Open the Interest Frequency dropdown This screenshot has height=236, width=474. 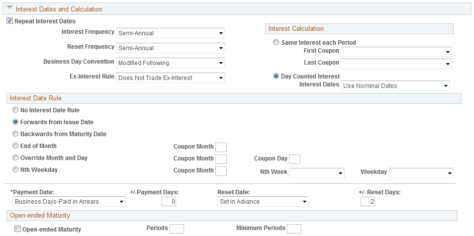(x=170, y=33)
